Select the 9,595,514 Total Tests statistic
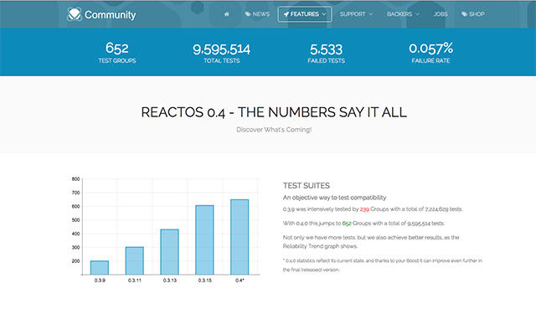 (221, 53)
